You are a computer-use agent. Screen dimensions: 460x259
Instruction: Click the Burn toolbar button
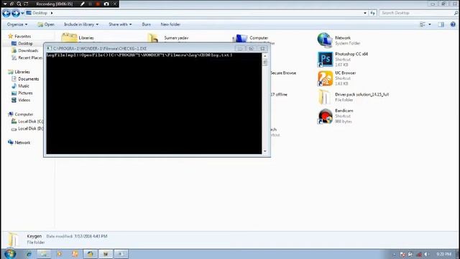(146, 24)
